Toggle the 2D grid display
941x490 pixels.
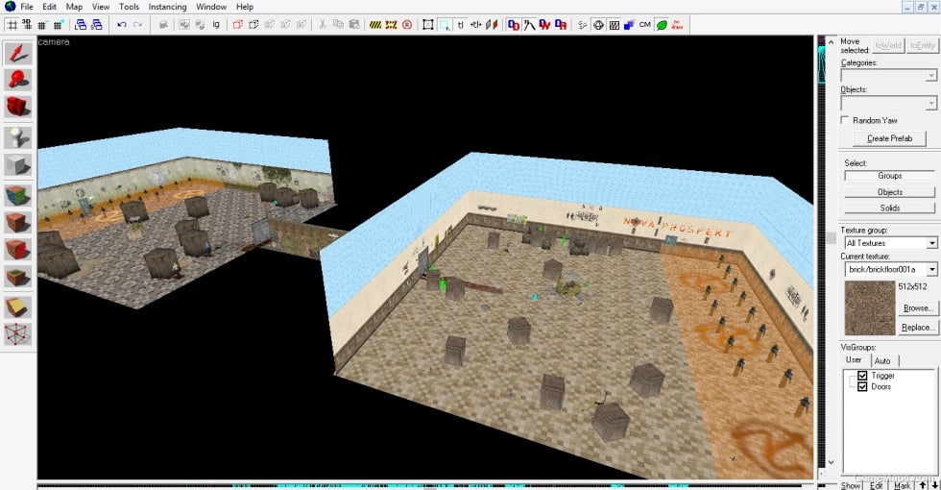pos(12,25)
